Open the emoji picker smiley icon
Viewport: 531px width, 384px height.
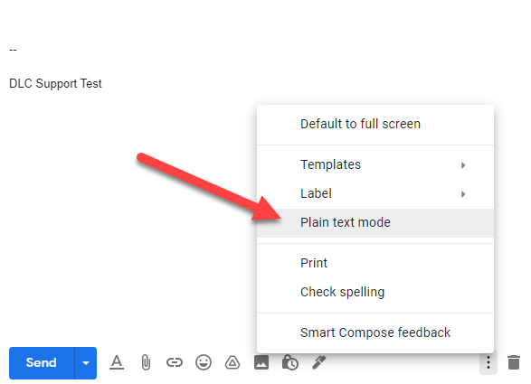[204, 362]
